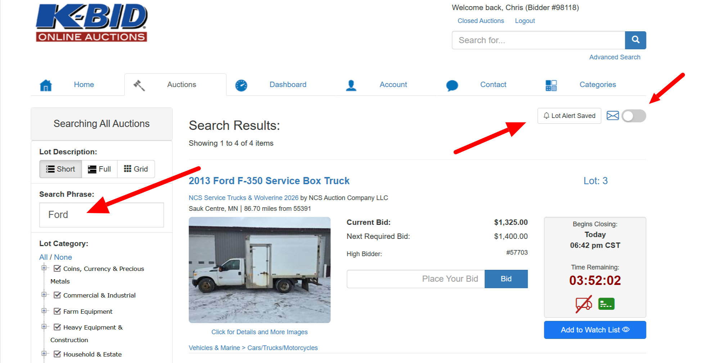Open Cars/Trucks/Motorcycles category link
The image size is (726, 363).
click(283, 348)
